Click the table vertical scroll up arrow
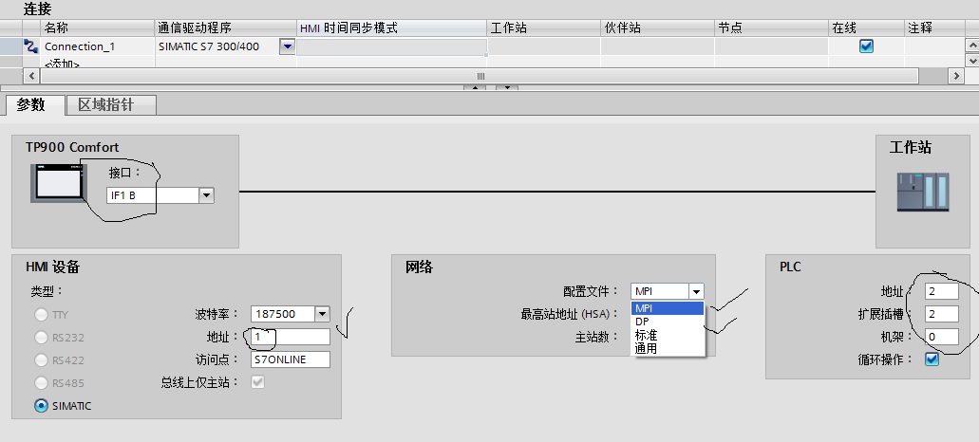This screenshot has width=979, height=442. point(972,45)
